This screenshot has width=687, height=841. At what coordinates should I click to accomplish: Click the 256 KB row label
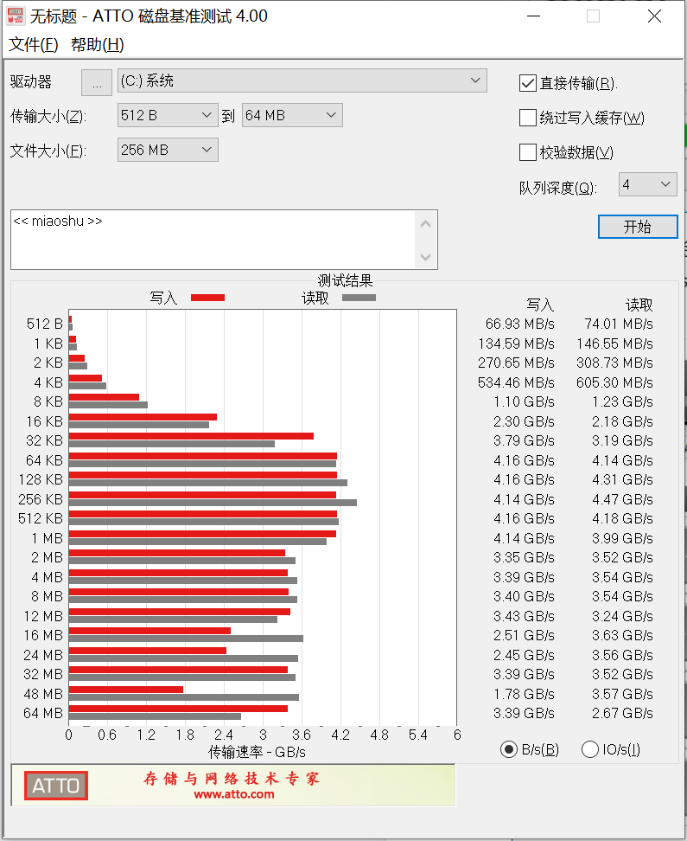click(41, 499)
